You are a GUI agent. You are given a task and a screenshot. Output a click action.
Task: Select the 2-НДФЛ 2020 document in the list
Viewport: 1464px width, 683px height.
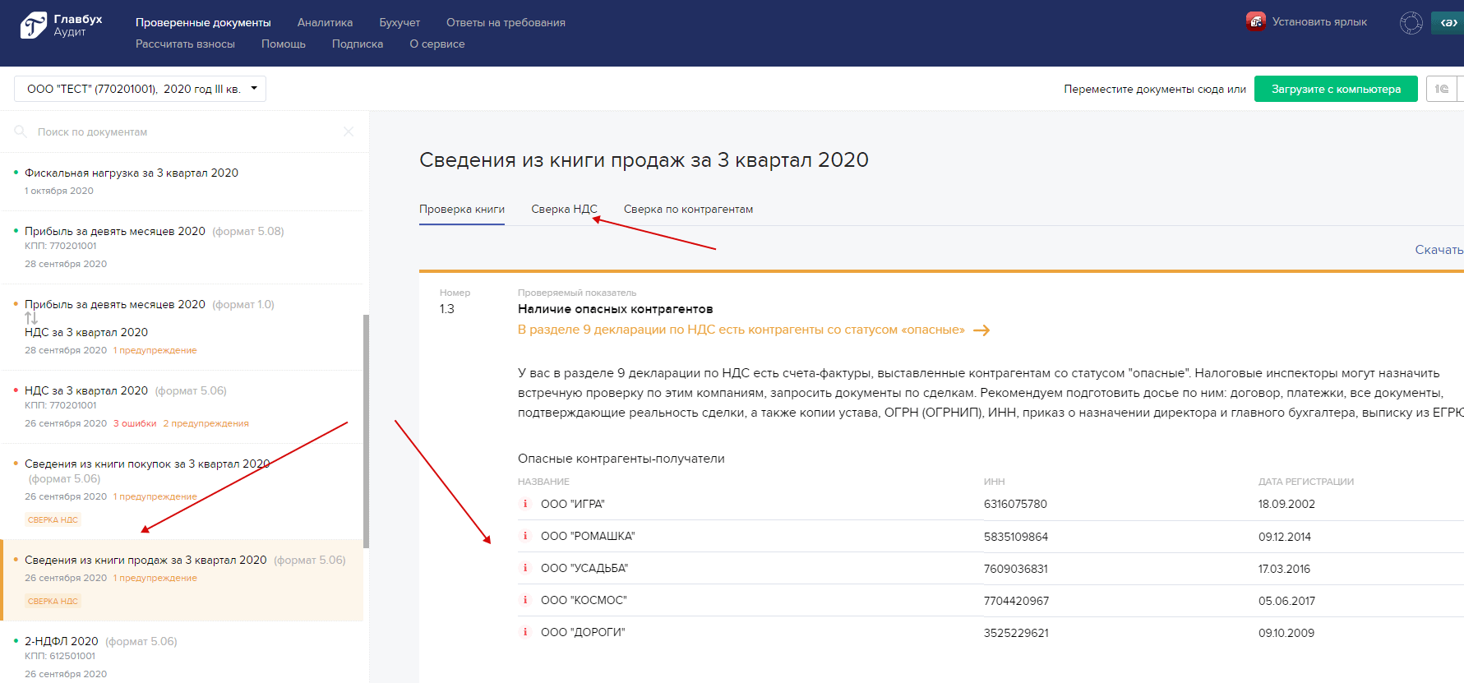pyautogui.click(x=62, y=641)
